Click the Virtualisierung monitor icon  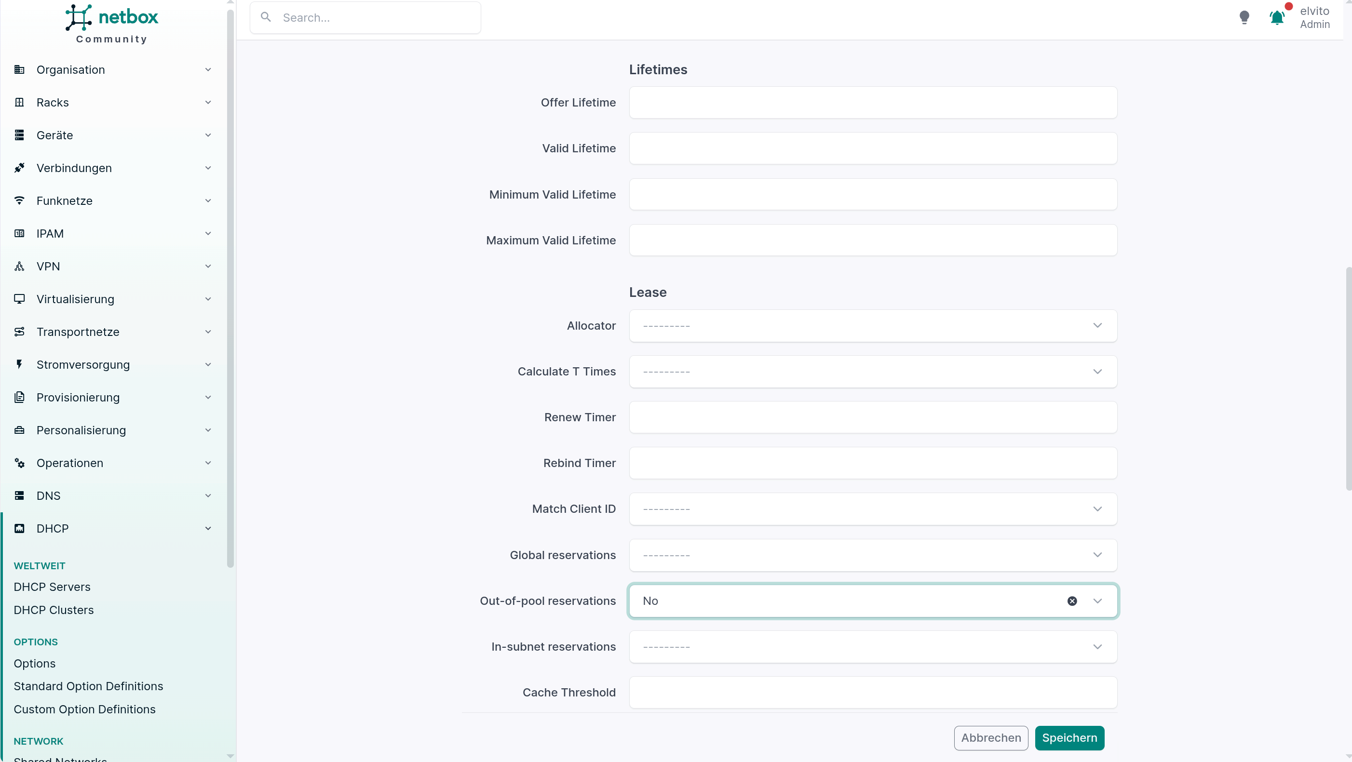[19, 299]
